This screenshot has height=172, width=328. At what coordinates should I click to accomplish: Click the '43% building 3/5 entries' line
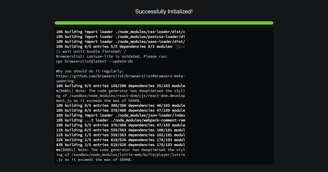[121, 145]
